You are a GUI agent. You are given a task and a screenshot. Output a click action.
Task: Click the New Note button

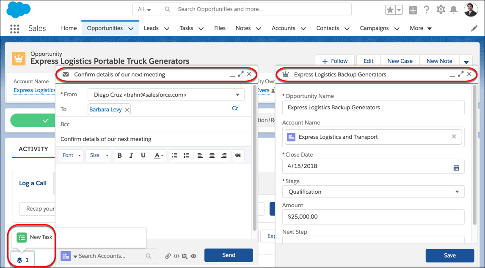(439, 61)
